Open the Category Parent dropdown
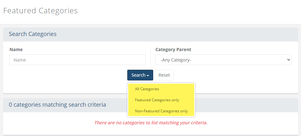Image resolution: width=301 pixels, height=136 pixels. [223, 60]
